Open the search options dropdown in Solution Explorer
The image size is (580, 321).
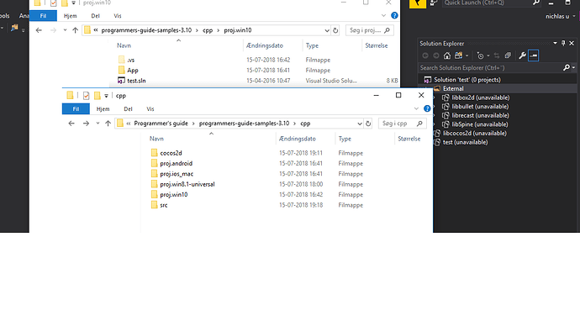click(x=574, y=68)
